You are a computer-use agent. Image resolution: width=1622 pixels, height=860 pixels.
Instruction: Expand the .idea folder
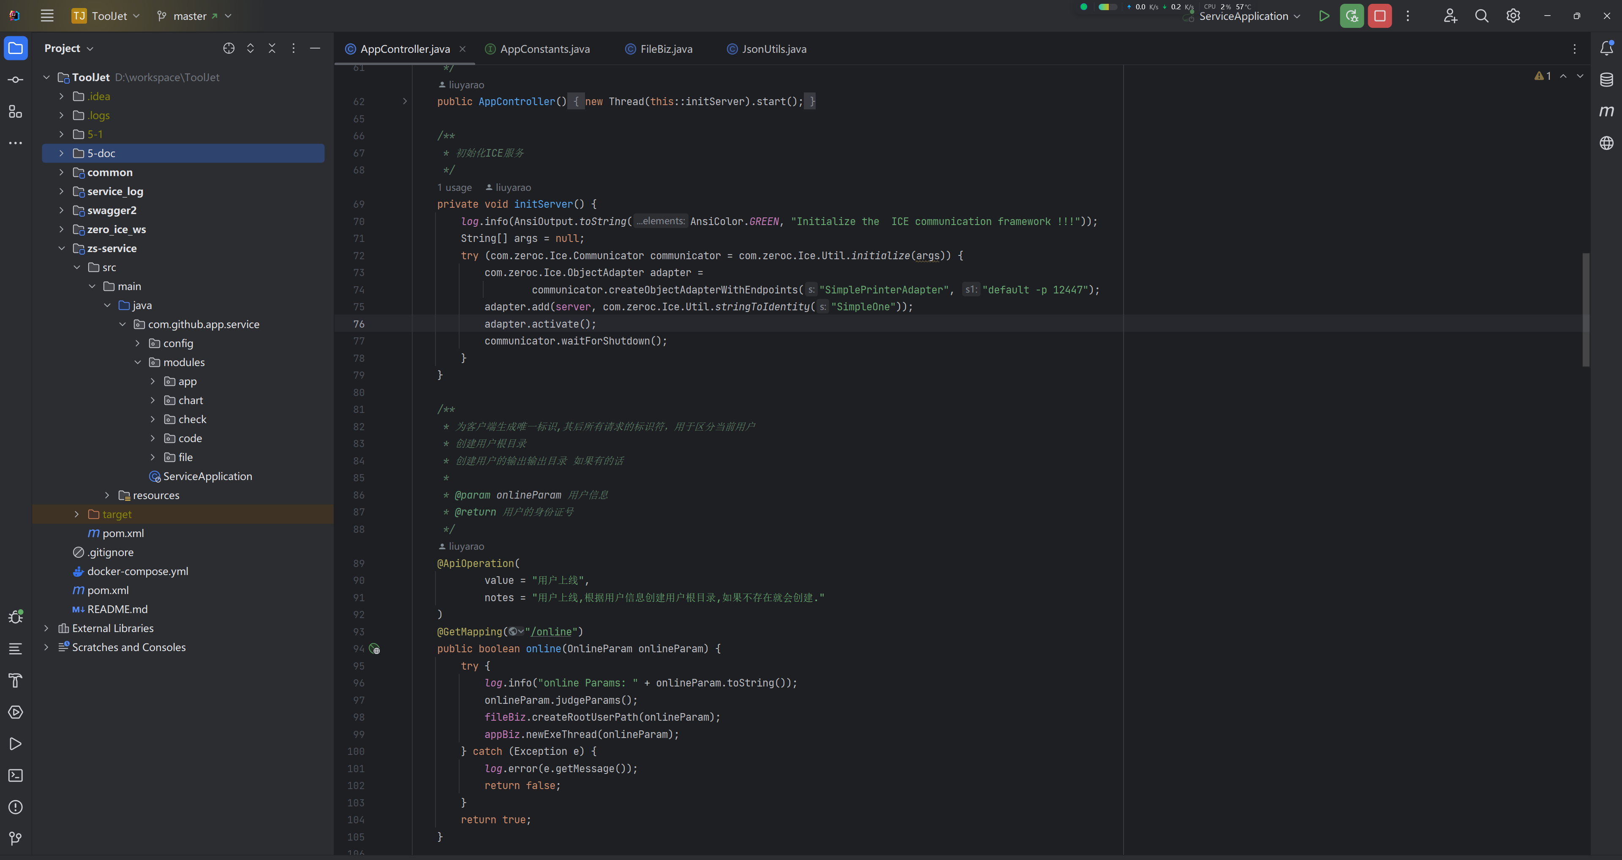coord(61,96)
